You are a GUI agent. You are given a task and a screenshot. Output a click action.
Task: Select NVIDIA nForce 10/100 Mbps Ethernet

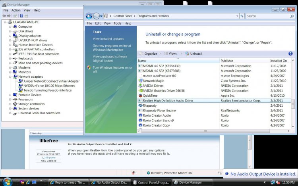49,86
